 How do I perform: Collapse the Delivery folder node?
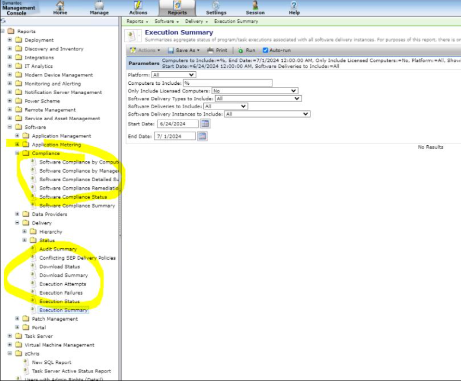[x=17, y=223]
